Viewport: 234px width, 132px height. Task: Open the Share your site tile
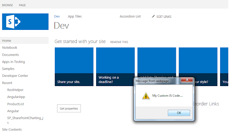[74, 67]
